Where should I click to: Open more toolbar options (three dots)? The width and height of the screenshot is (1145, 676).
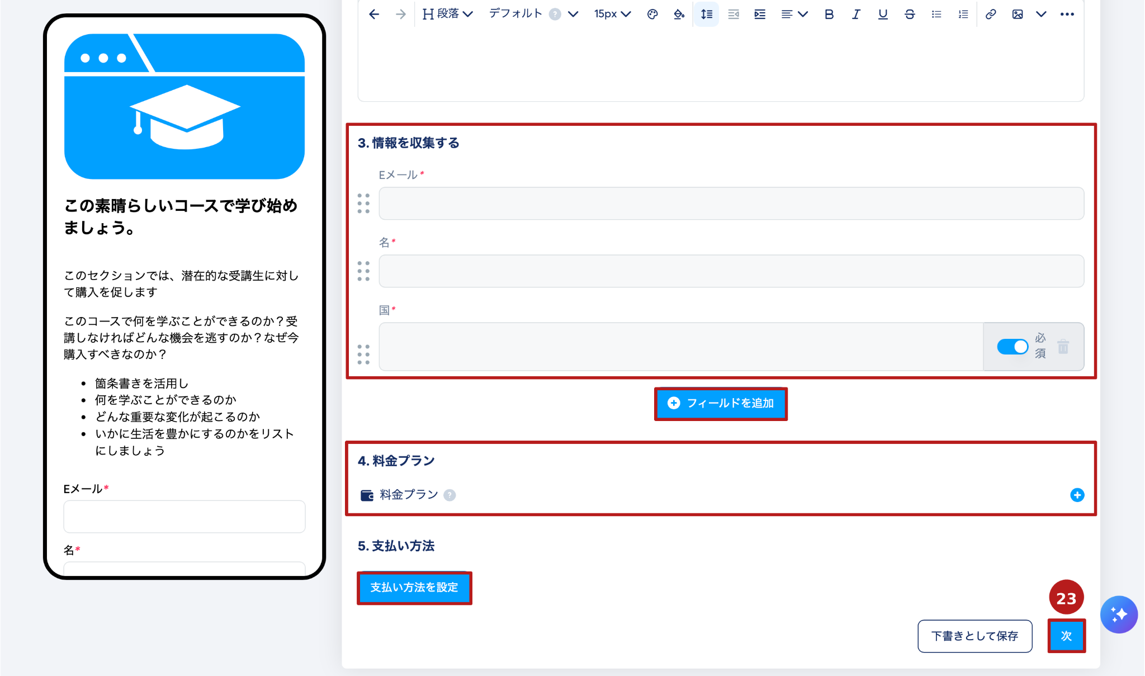pyautogui.click(x=1067, y=15)
